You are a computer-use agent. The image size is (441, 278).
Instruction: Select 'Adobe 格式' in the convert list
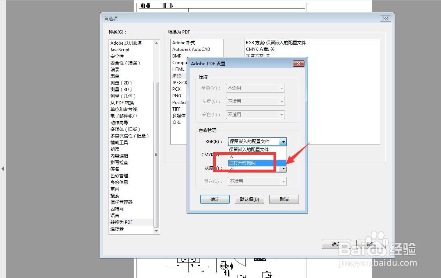tap(184, 43)
